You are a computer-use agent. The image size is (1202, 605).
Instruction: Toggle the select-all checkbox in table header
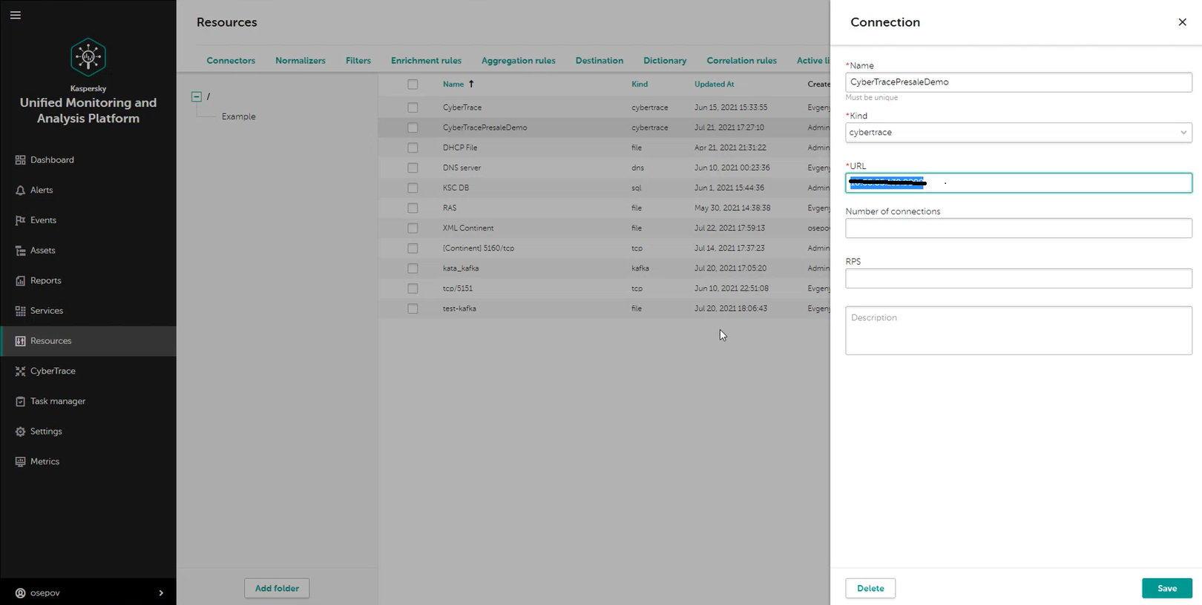(x=413, y=85)
